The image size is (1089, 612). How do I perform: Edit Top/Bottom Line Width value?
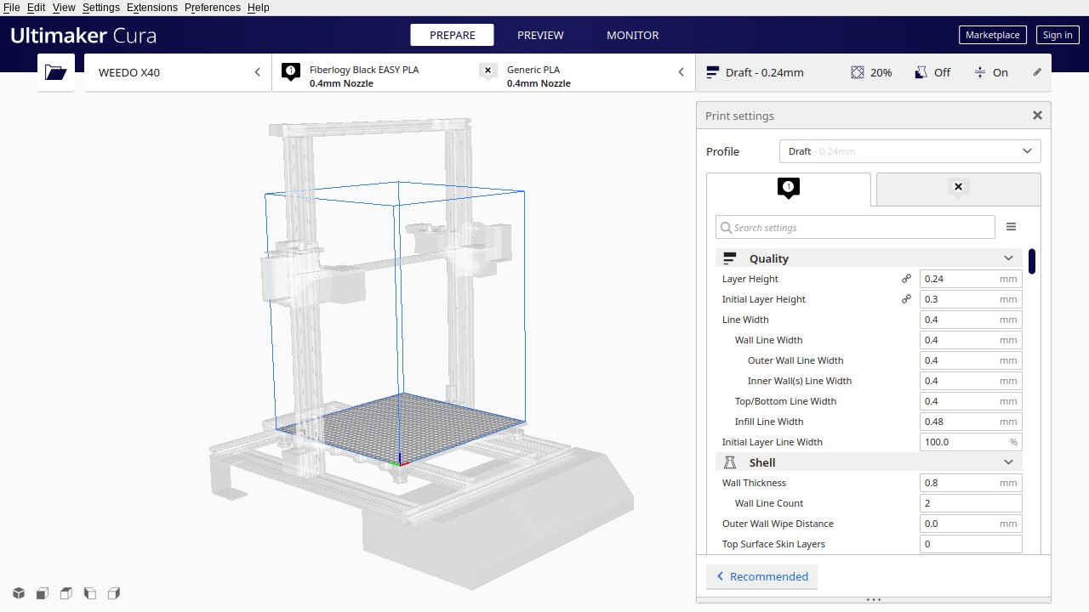[971, 401]
